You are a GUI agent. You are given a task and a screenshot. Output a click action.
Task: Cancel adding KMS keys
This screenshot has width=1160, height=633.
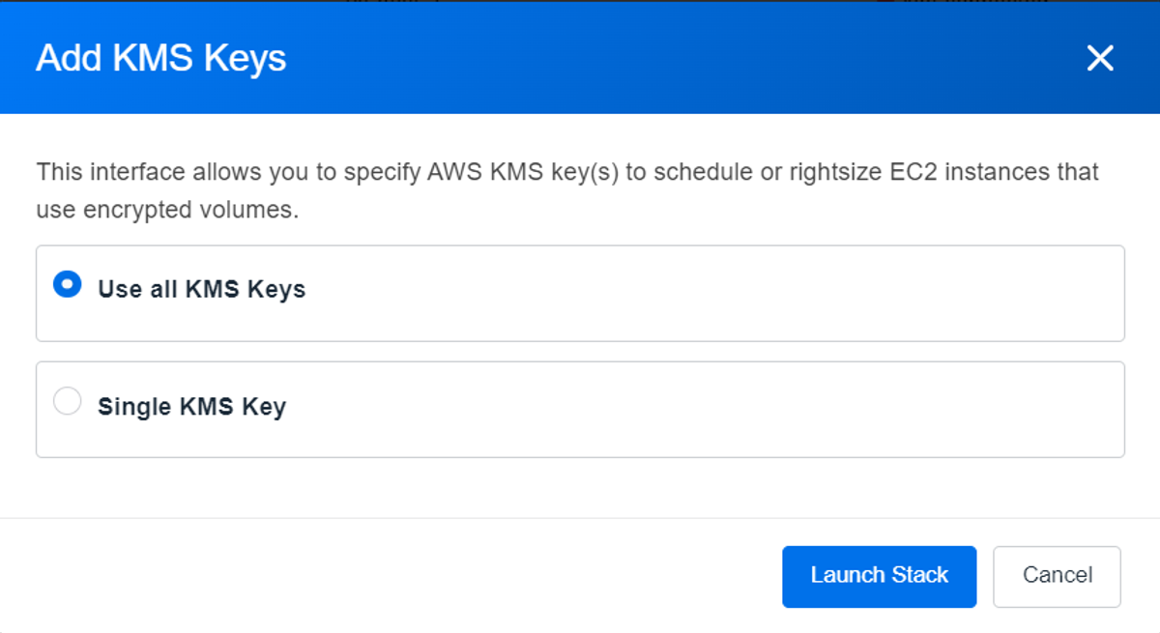[1057, 576]
